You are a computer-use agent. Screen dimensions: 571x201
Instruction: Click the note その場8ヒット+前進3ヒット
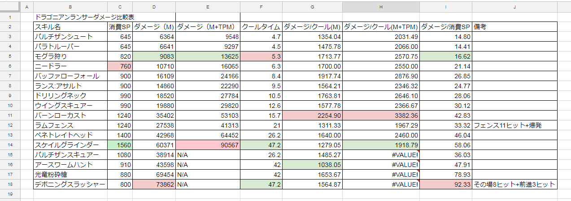pos(514,184)
